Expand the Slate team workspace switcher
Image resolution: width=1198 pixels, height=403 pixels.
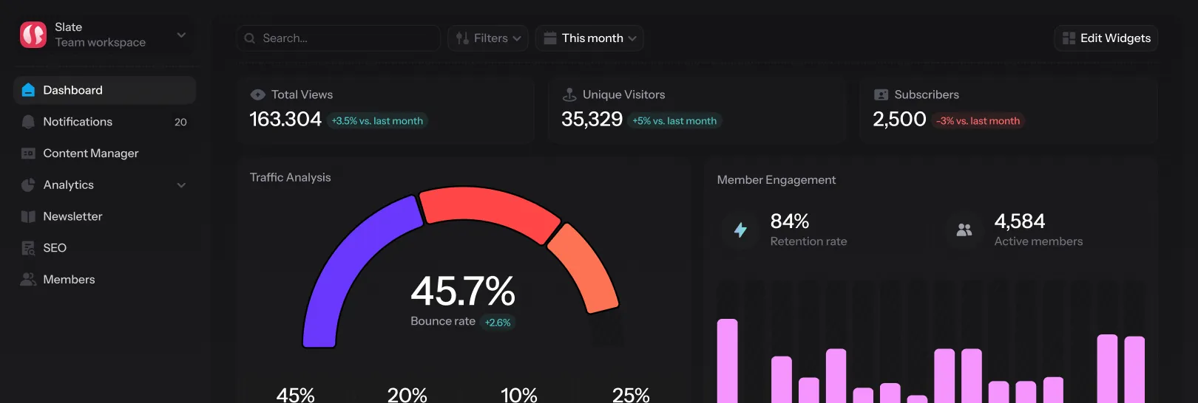181,35
